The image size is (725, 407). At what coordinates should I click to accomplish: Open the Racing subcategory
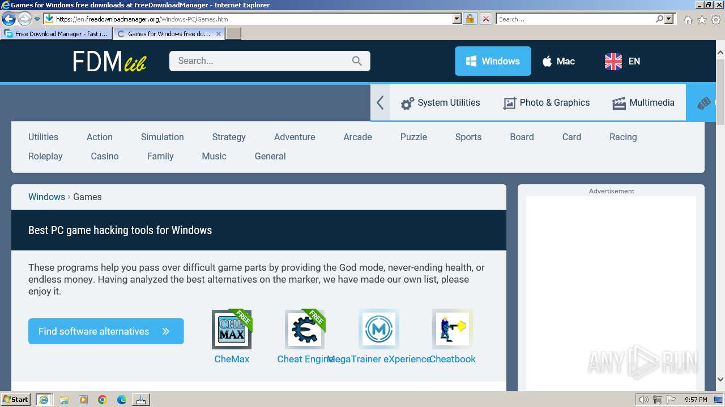[623, 137]
